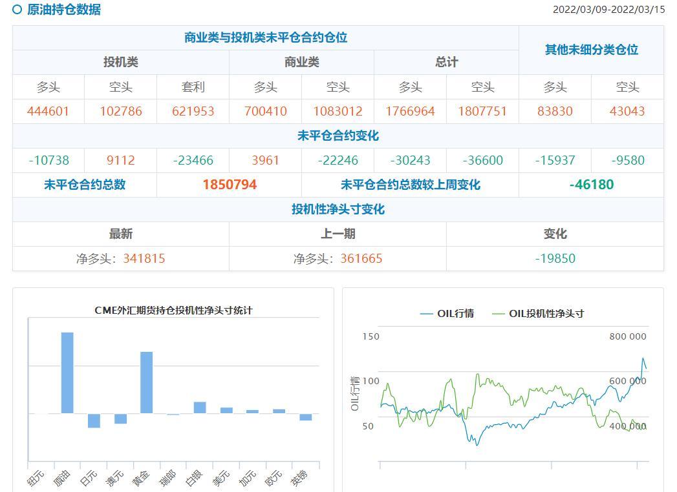Select the 商业类 column group header

click(x=302, y=63)
